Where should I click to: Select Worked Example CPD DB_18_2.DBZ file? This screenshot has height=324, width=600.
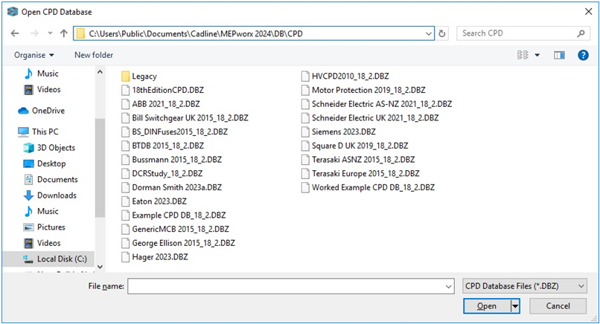click(368, 187)
